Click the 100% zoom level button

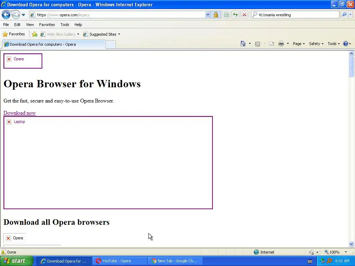pyautogui.click(x=332, y=252)
